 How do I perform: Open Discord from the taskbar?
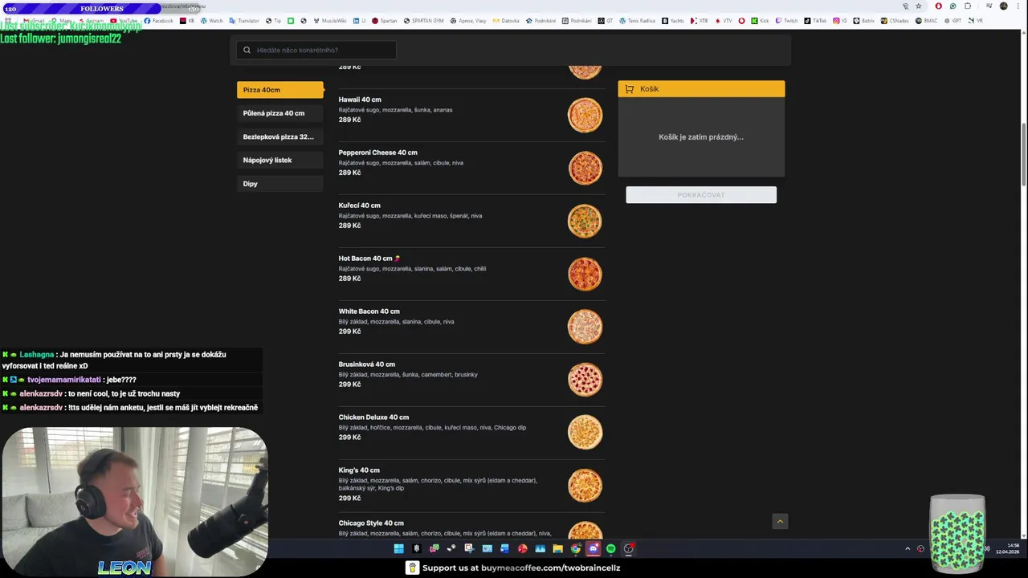tap(593, 549)
